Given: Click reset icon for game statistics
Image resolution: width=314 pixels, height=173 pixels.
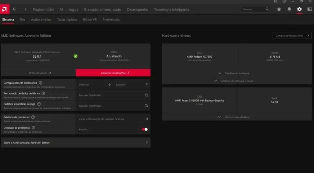Looking at the screenshot, I should pyautogui.click(x=147, y=106).
